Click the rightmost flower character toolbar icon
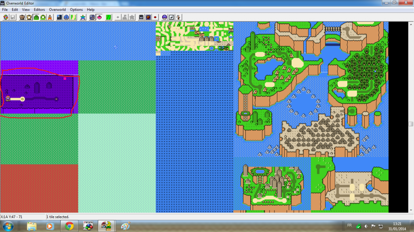414x232 pixels. [x=178, y=17]
